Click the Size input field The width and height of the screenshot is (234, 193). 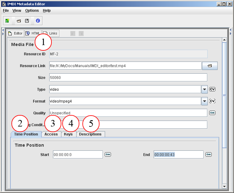128,77
